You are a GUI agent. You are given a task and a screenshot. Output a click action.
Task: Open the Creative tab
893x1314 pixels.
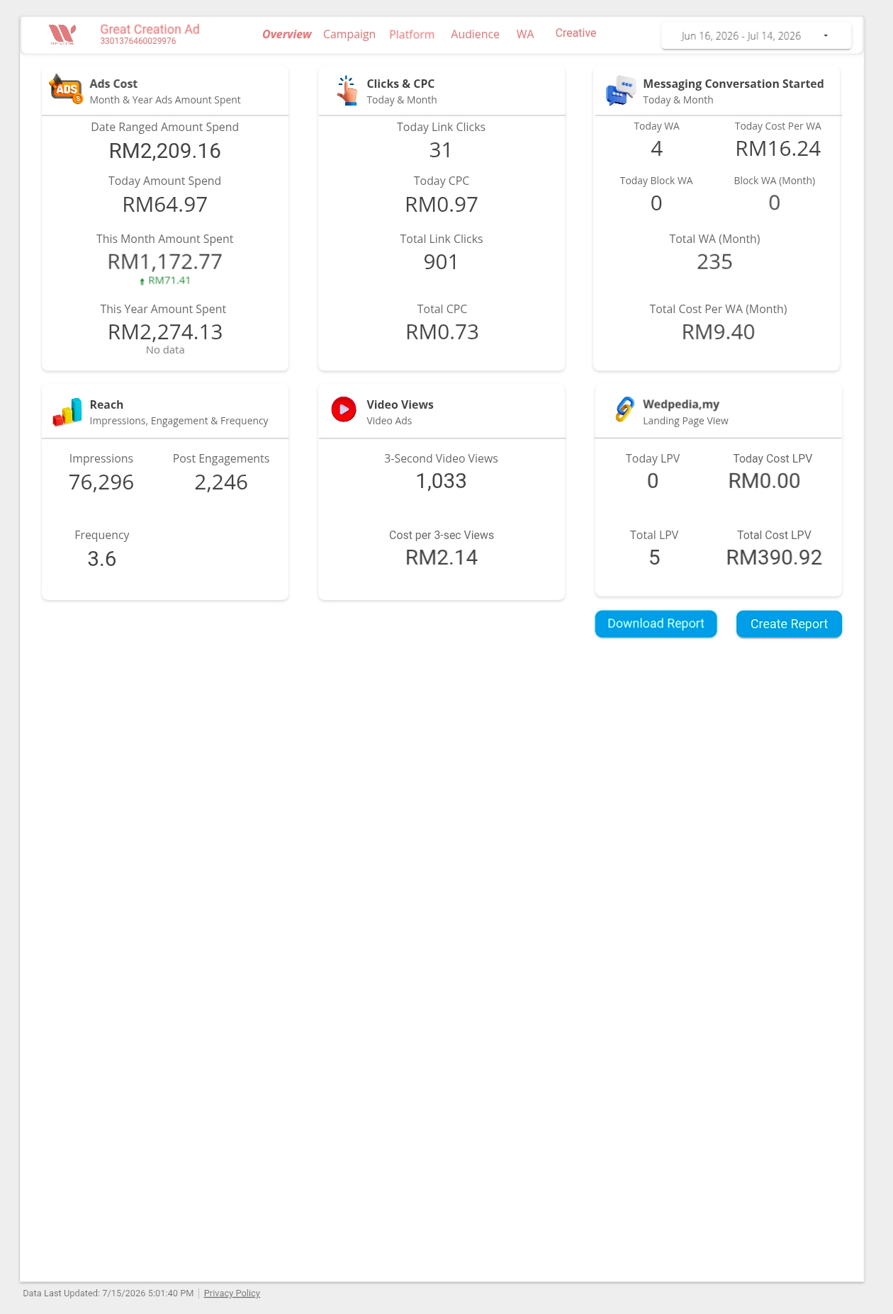pyautogui.click(x=575, y=33)
